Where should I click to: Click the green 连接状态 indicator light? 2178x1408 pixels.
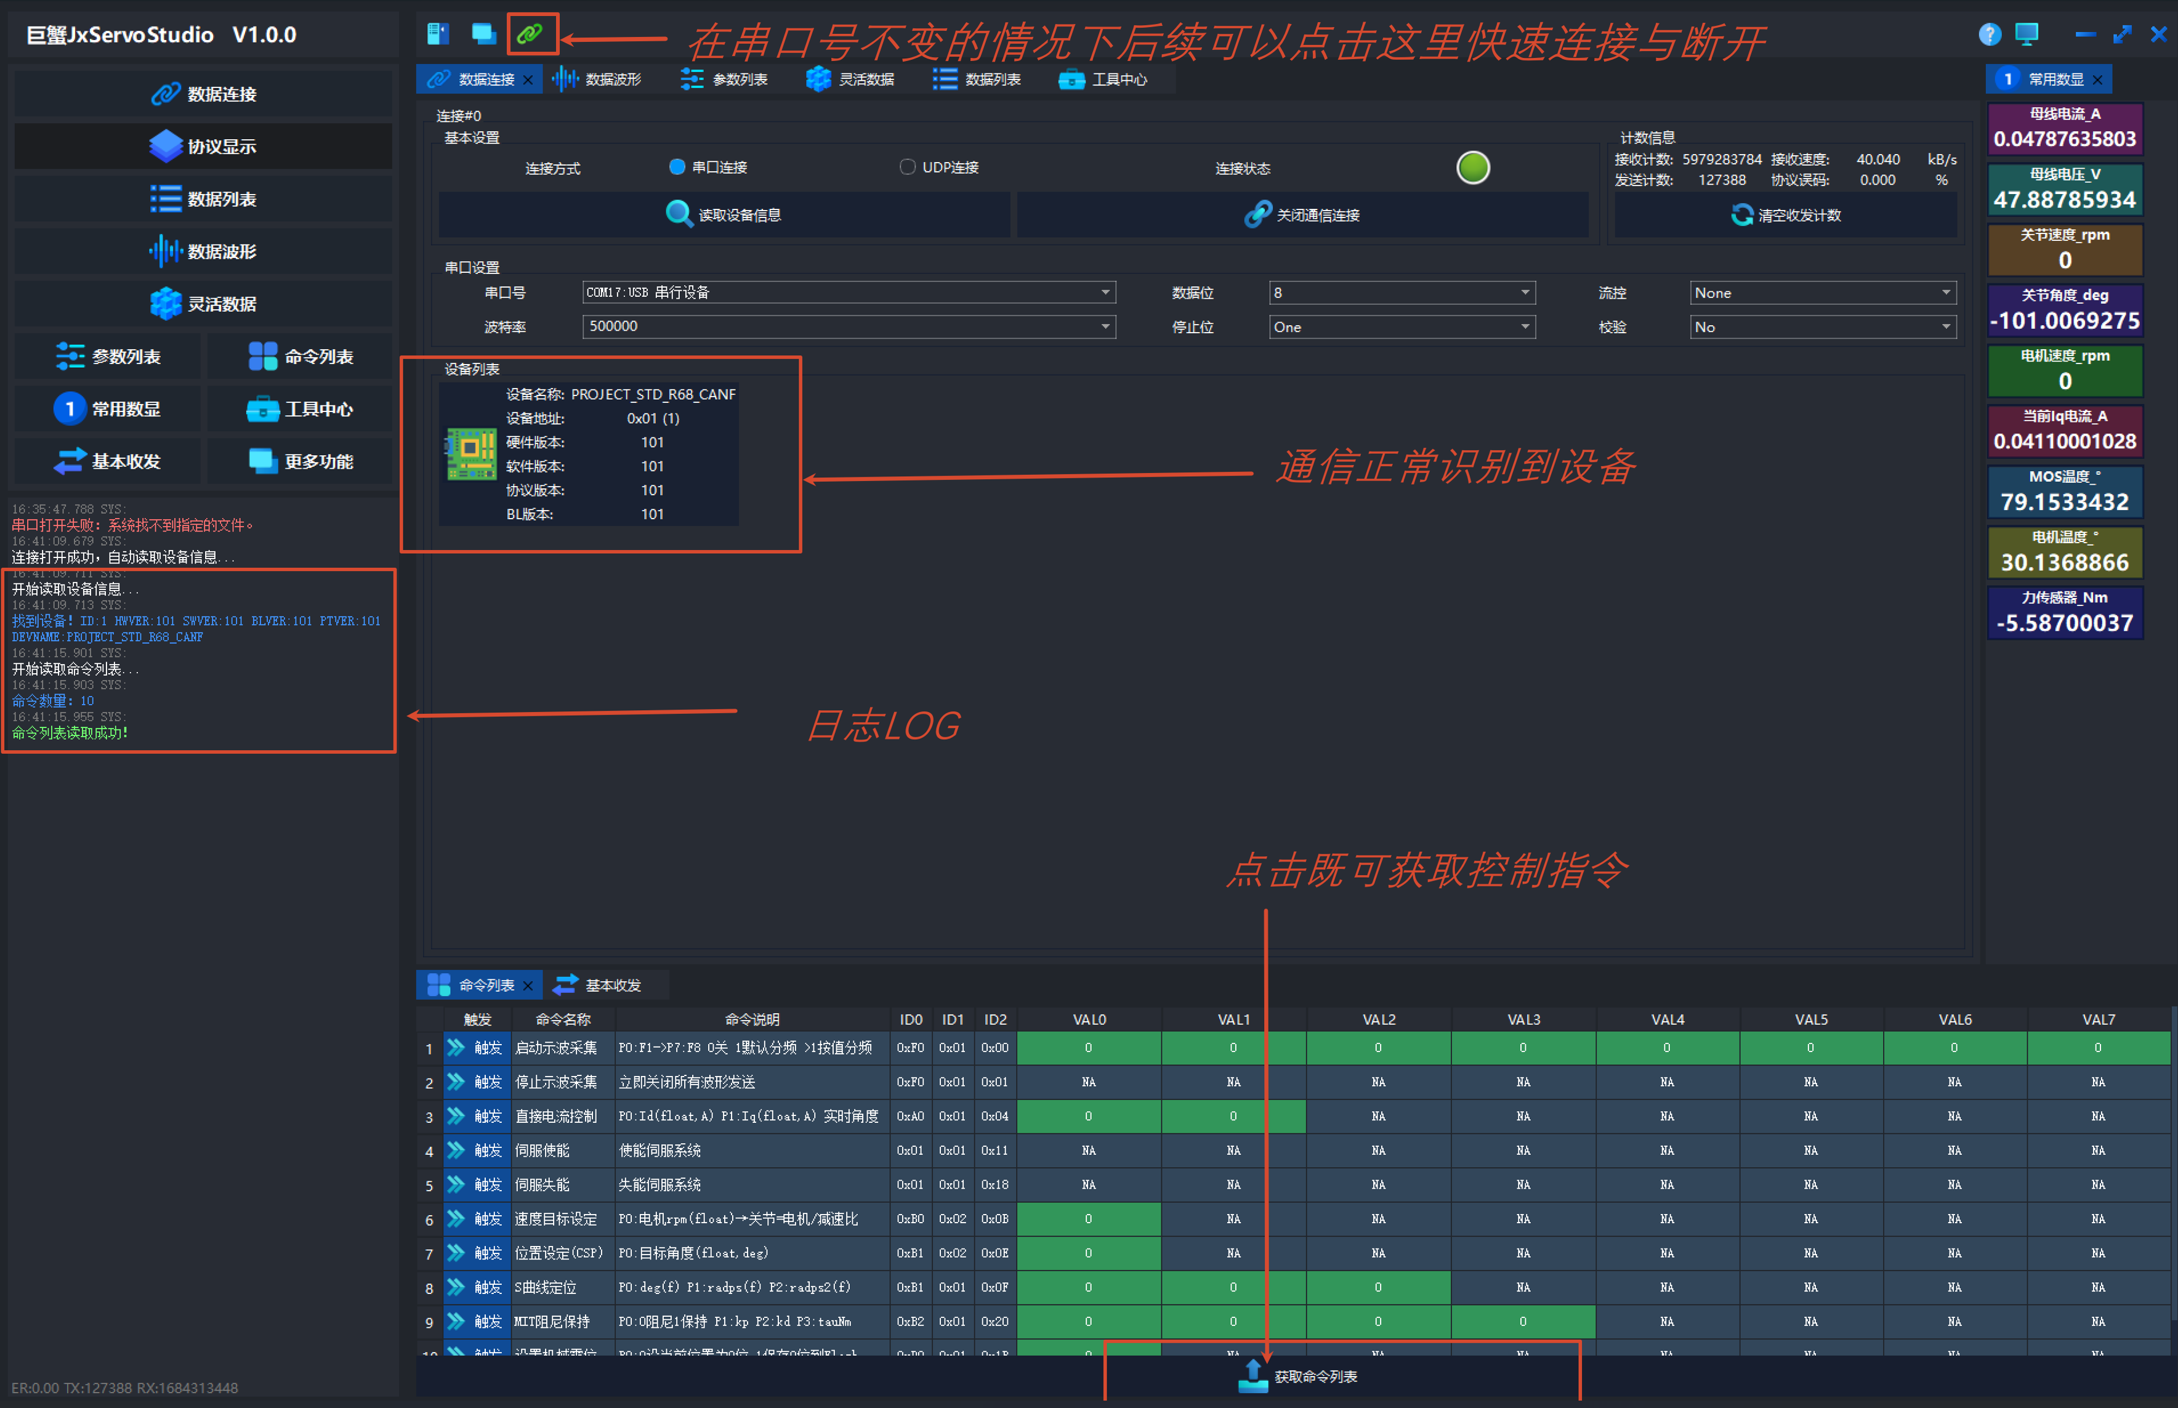[1472, 168]
